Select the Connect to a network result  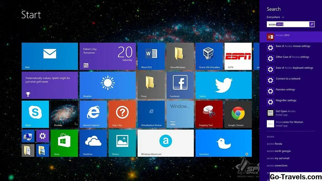291,80
